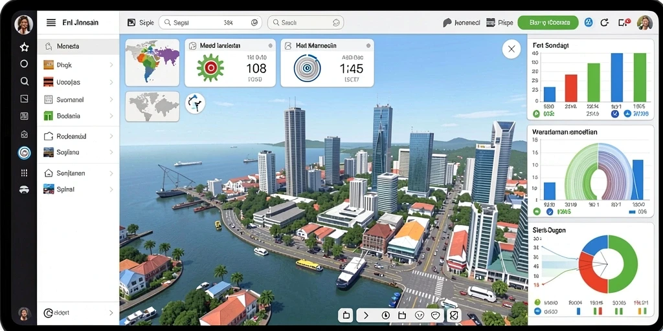Expand the Sonjtanen sidebar row chevron
Image resolution: width=663 pixels, height=331 pixels.
pyautogui.click(x=111, y=173)
